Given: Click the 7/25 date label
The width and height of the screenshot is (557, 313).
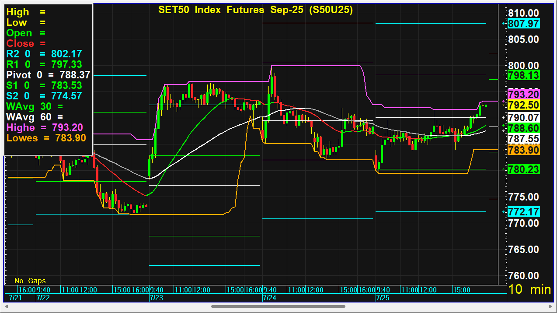Looking at the screenshot, I should 383,298.
